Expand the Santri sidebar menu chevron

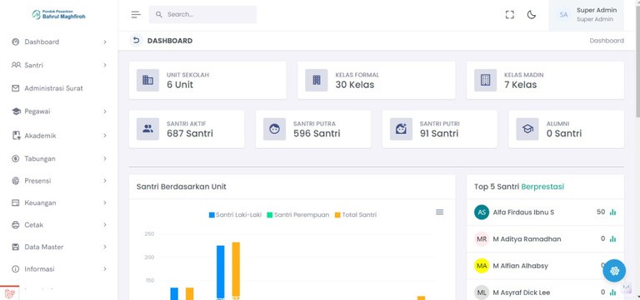tap(105, 65)
